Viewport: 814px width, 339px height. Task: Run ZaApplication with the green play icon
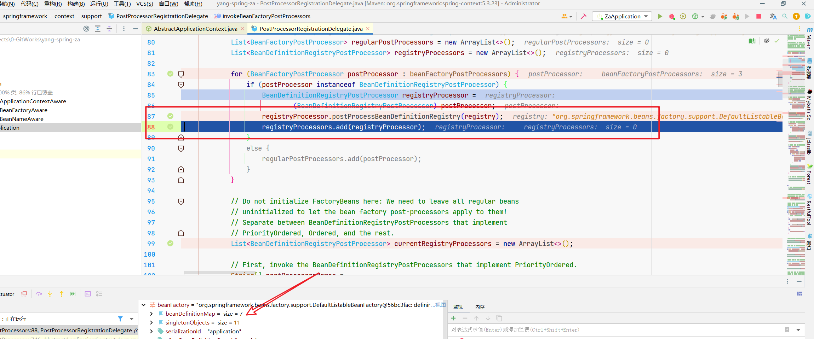(660, 16)
